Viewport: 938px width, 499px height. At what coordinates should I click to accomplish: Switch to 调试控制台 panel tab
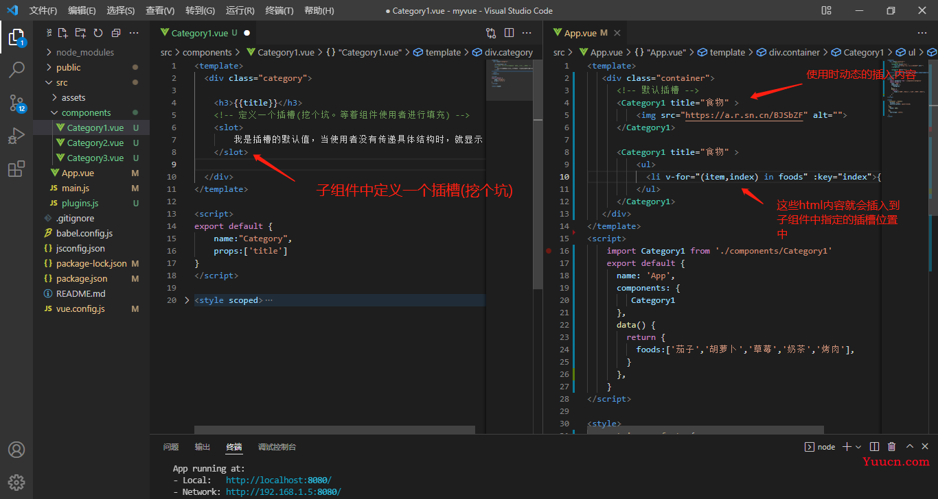pos(277,447)
